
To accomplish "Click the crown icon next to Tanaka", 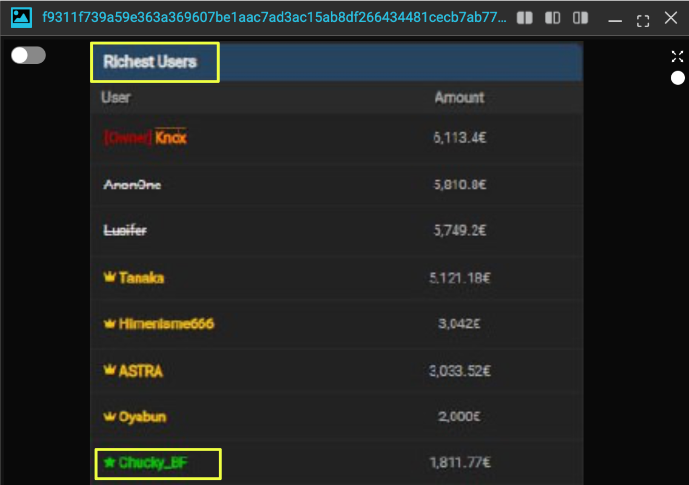I will click(x=109, y=277).
